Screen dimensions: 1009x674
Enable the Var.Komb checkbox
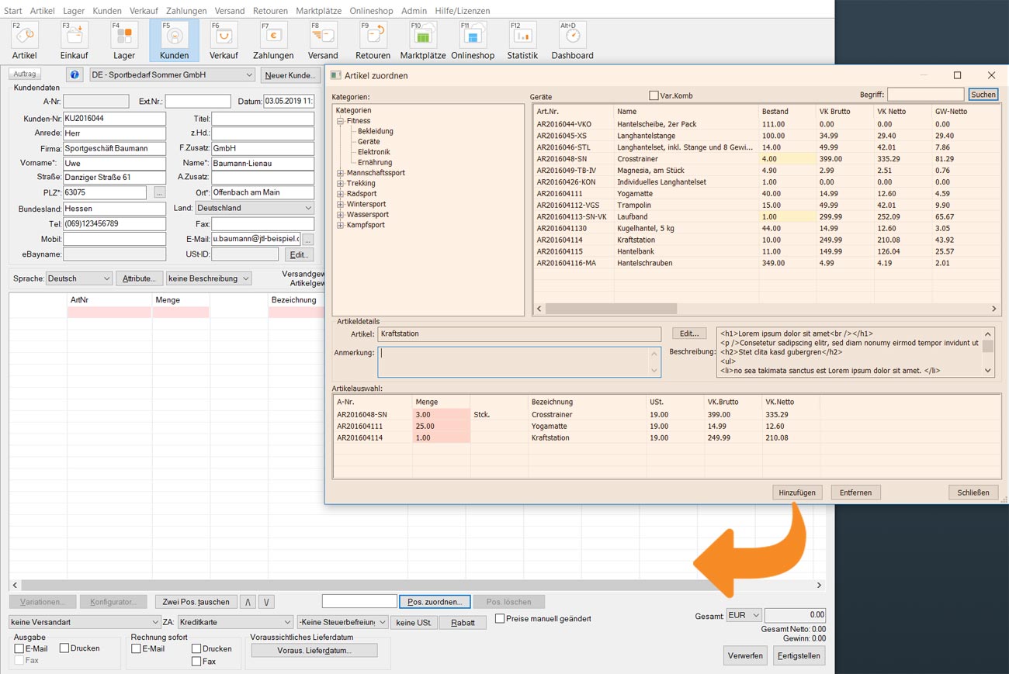pos(654,95)
